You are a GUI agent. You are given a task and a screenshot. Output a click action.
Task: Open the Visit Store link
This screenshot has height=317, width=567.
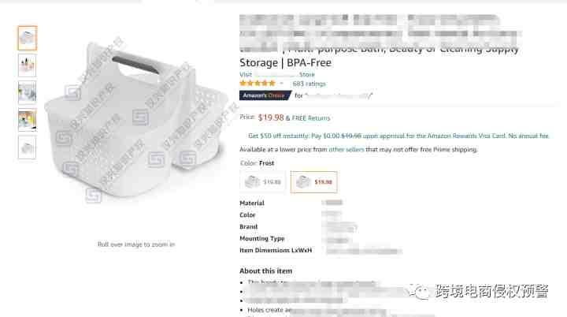tap(277, 74)
